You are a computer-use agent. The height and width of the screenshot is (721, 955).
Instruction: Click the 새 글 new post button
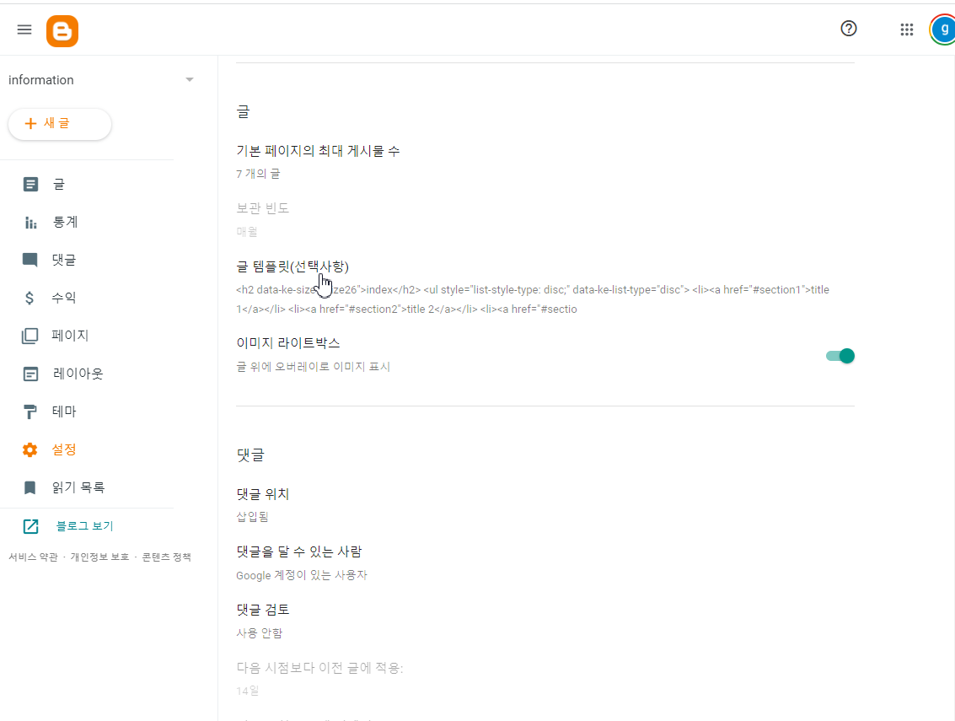click(x=59, y=124)
